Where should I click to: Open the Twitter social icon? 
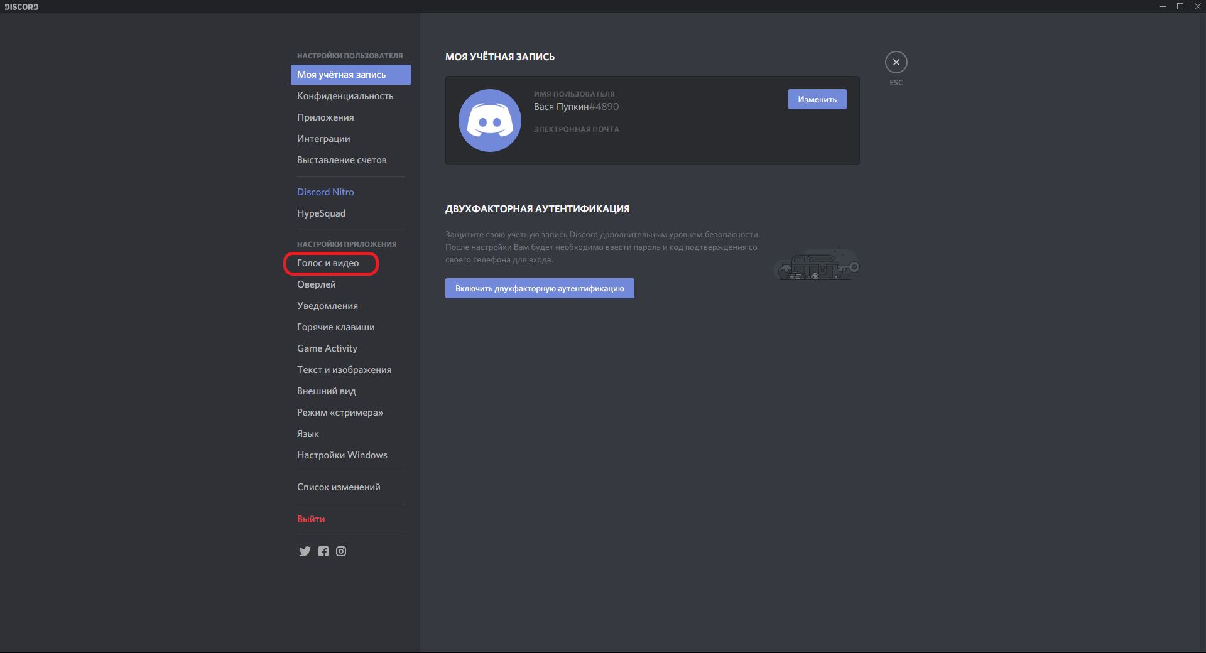coord(305,551)
